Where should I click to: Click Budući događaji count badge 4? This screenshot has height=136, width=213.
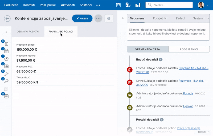click(161, 59)
